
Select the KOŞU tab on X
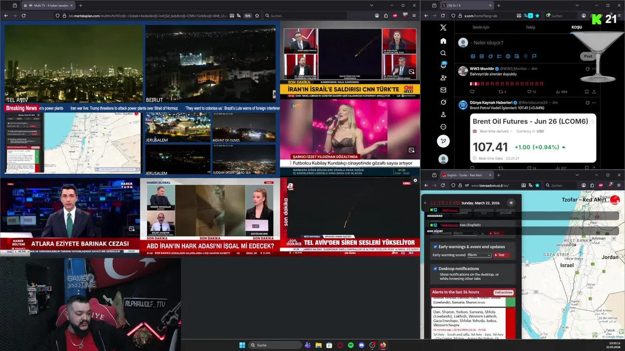pos(577,27)
